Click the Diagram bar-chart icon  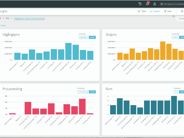click(x=151, y=11)
